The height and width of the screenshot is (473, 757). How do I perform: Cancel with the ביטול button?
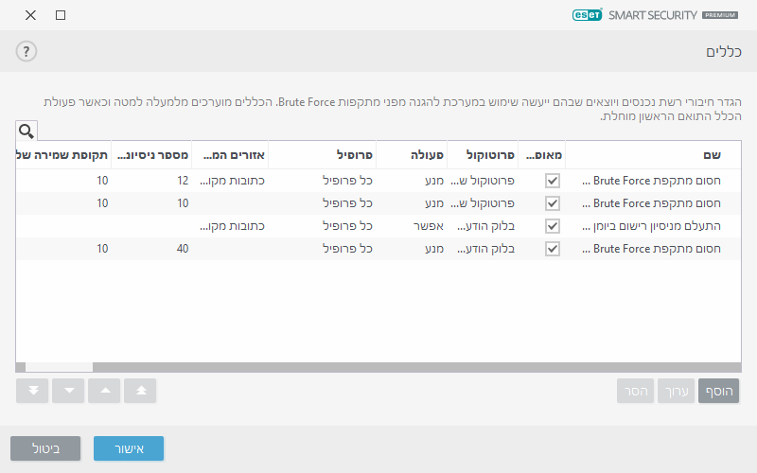[45, 448]
